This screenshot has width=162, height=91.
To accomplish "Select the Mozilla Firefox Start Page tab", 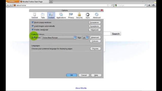I will [34, 2].
